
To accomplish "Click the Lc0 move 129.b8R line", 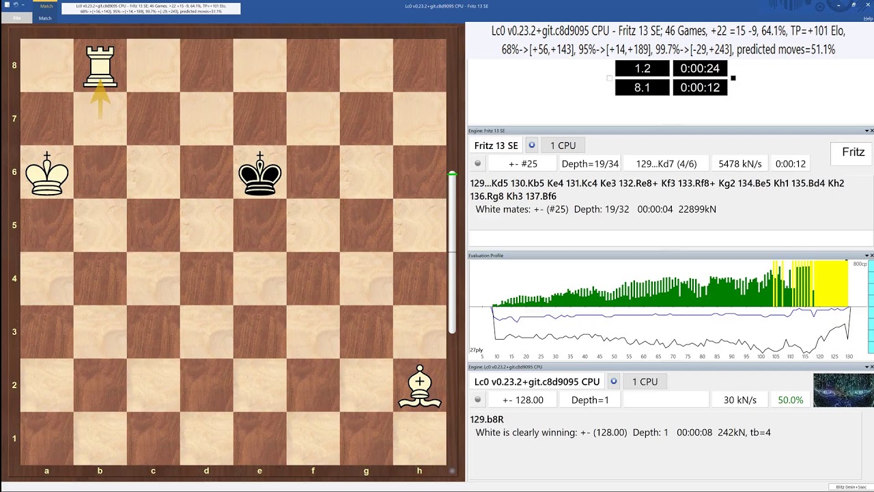I will [487, 420].
